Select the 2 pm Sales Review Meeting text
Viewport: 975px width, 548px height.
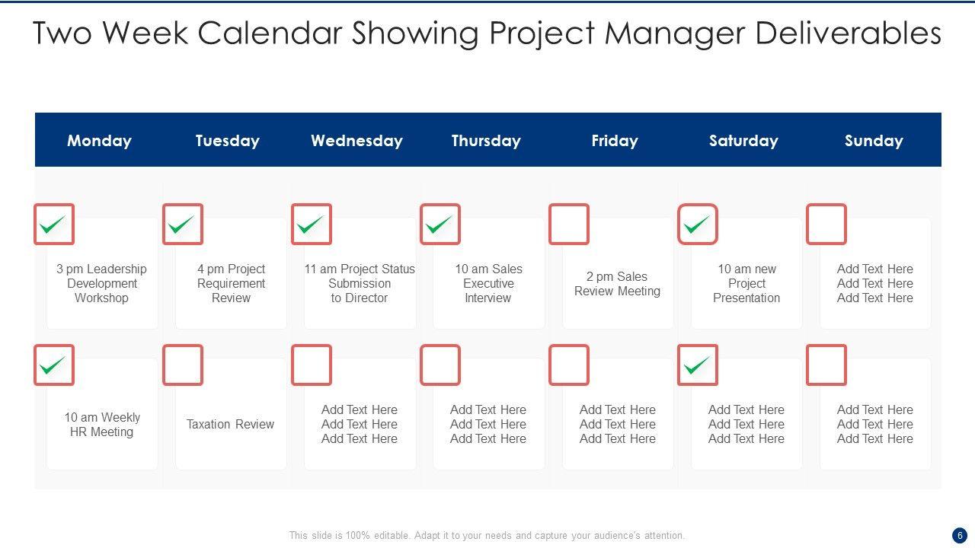click(617, 284)
